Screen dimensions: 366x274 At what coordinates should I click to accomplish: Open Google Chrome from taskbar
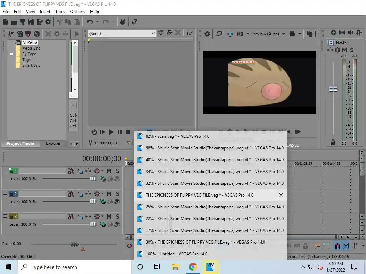tap(193, 267)
